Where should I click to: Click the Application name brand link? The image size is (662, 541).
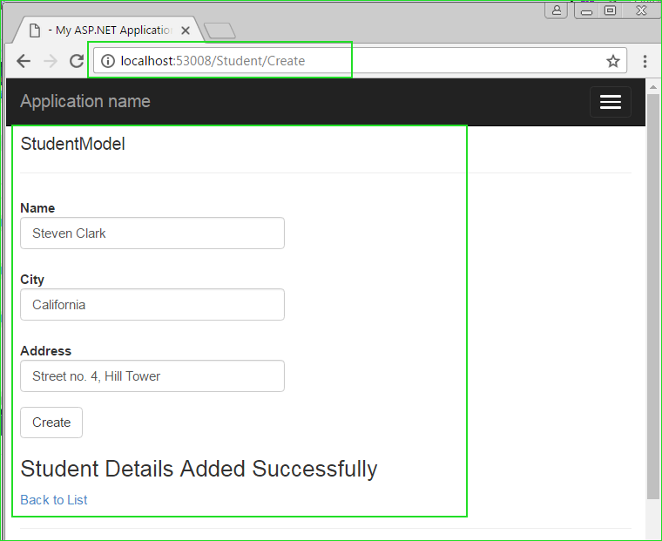85,101
